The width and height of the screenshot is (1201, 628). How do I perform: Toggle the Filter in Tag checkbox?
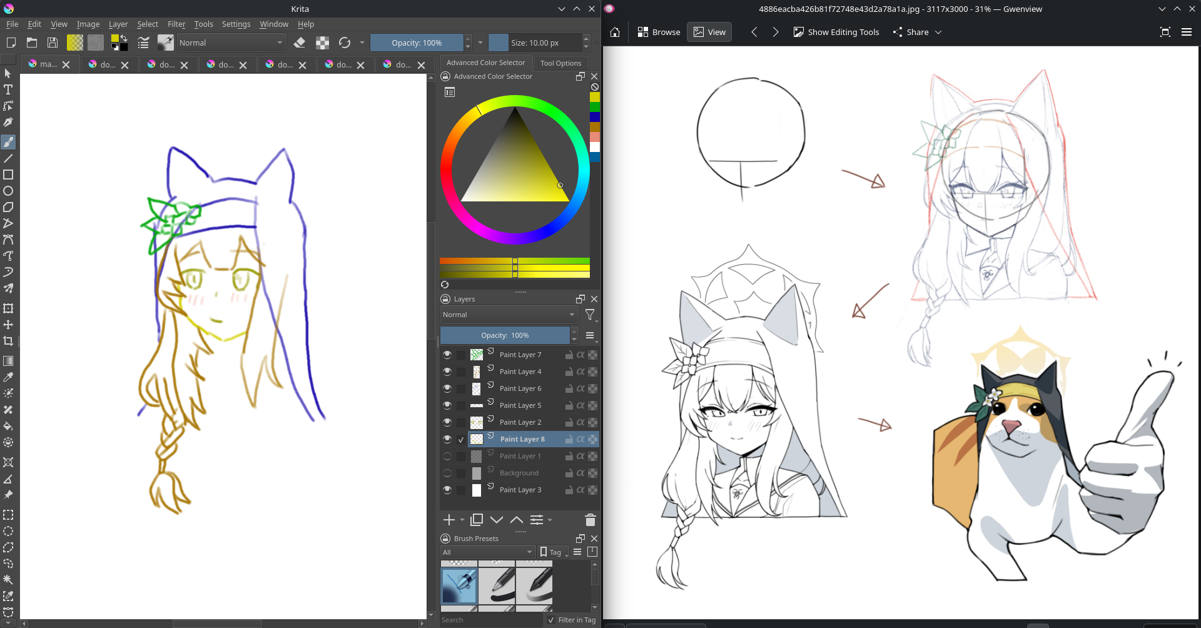pyautogui.click(x=551, y=620)
